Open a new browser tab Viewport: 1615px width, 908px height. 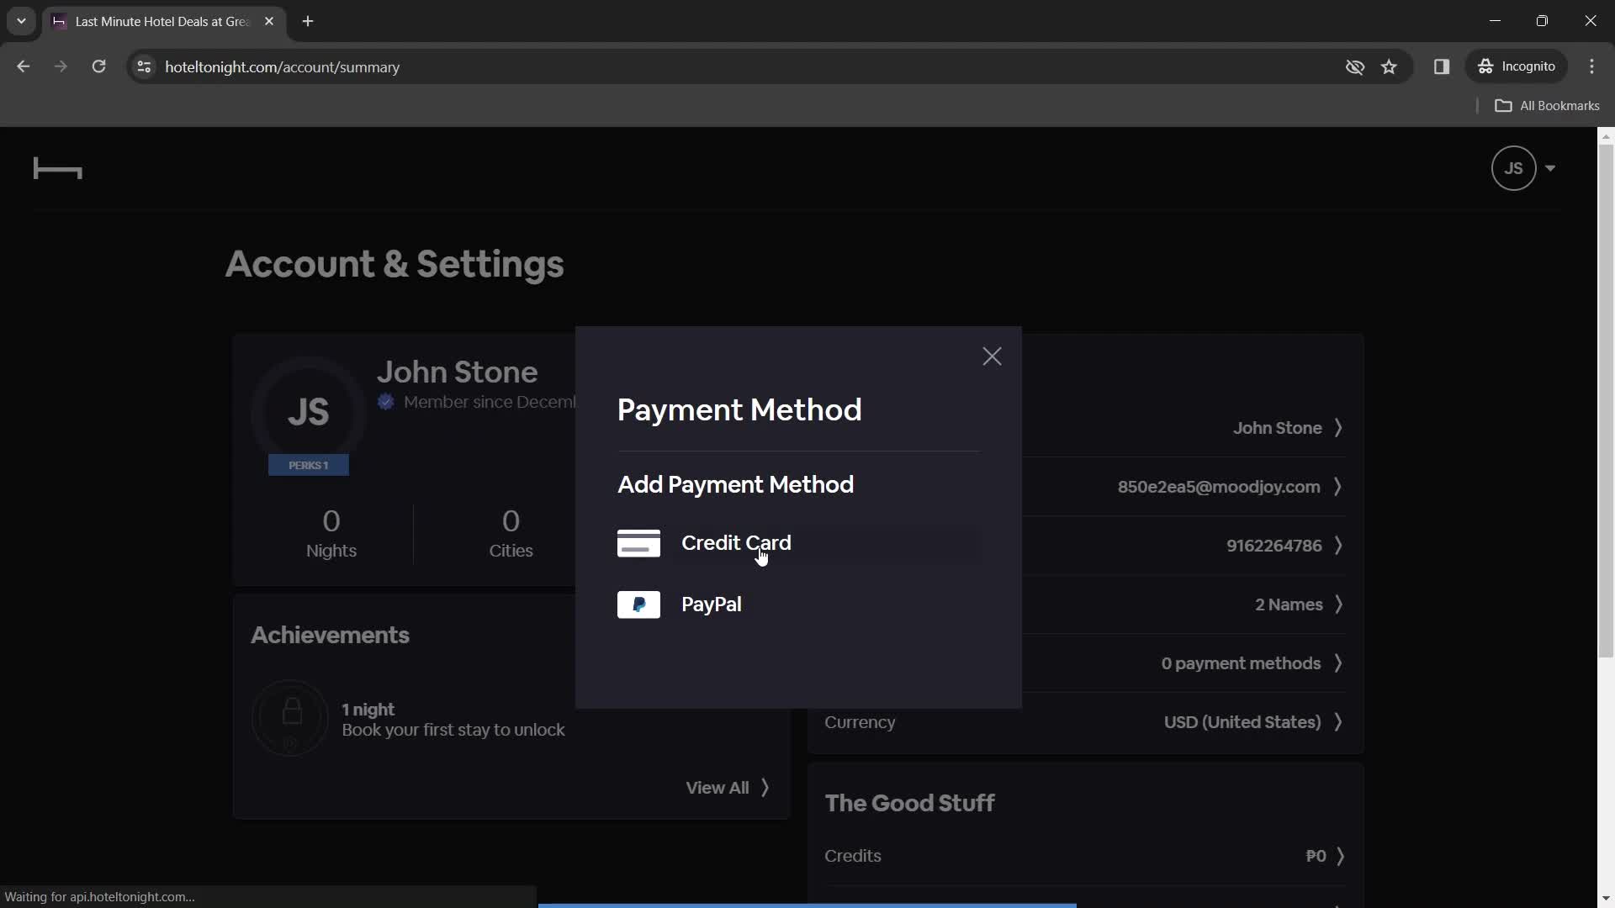pyautogui.click(x=308, y=21)
